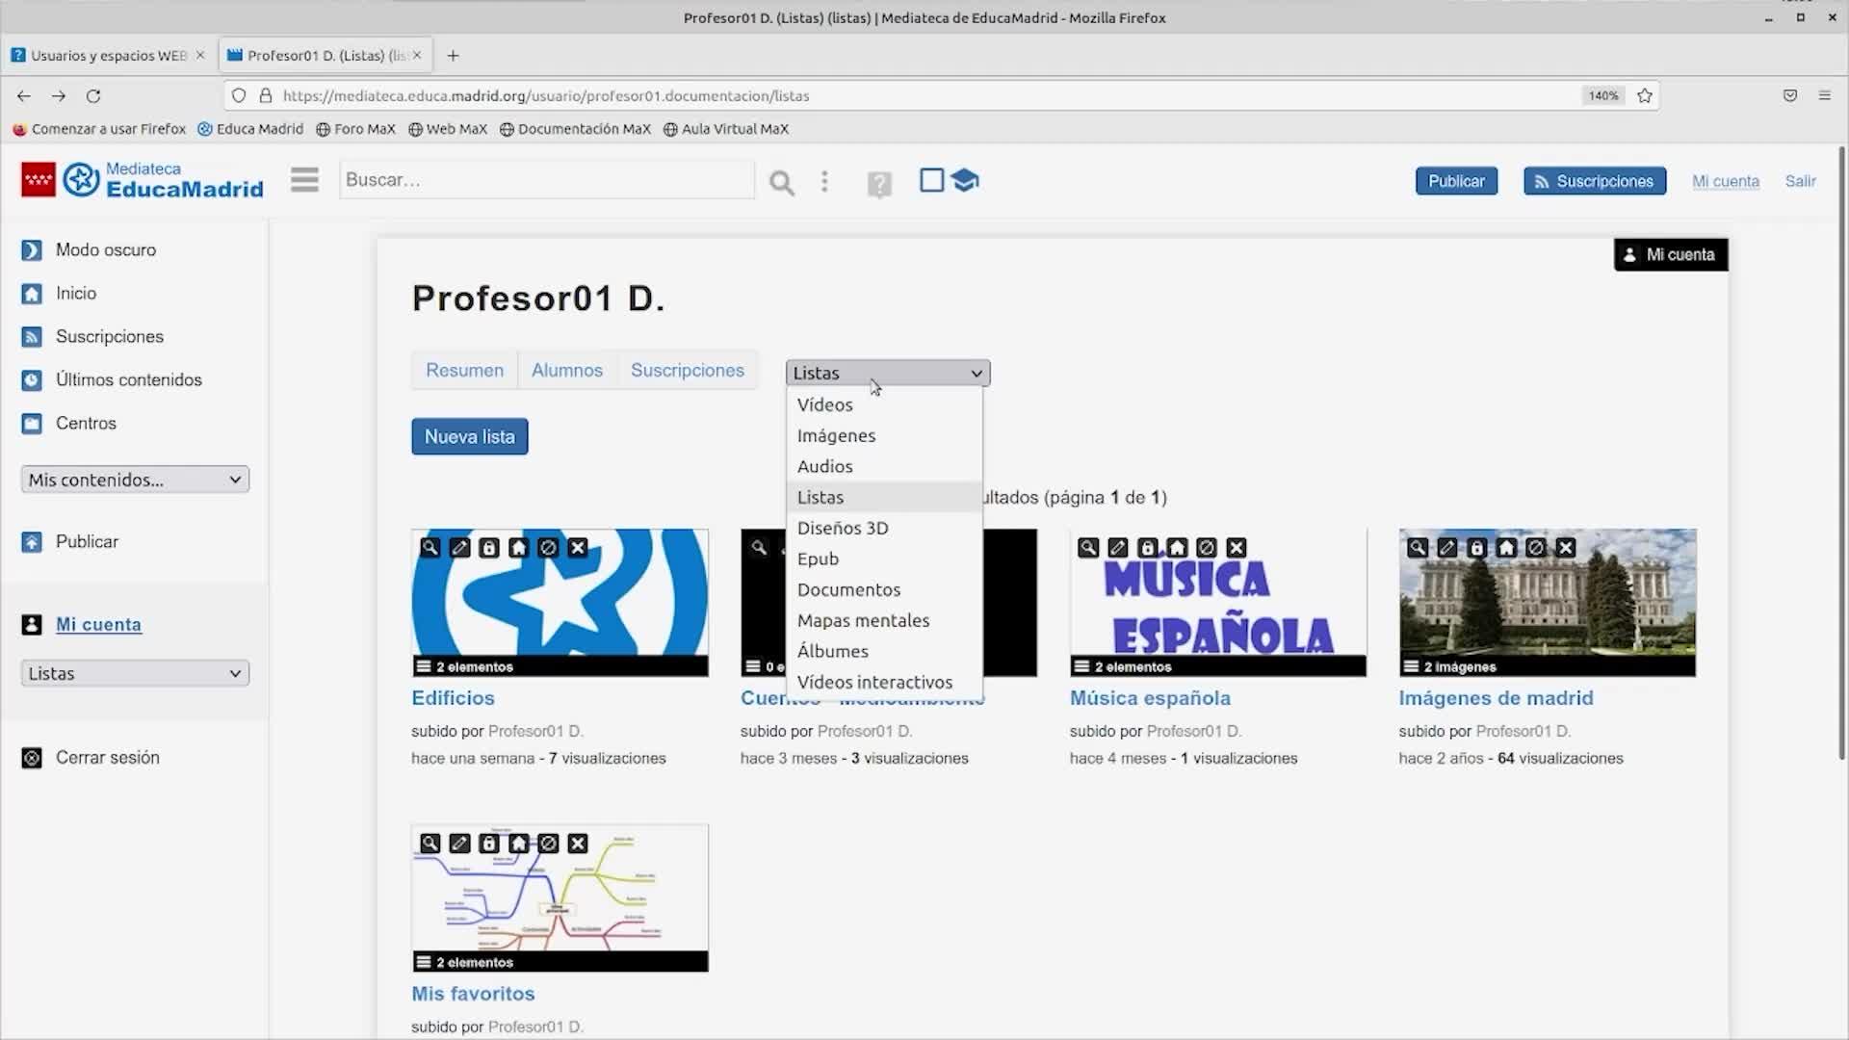Click the X delete icon on Imágenes de madrid
The height and width of the screenshot is (1040, 1849).
coord(1566,548)
